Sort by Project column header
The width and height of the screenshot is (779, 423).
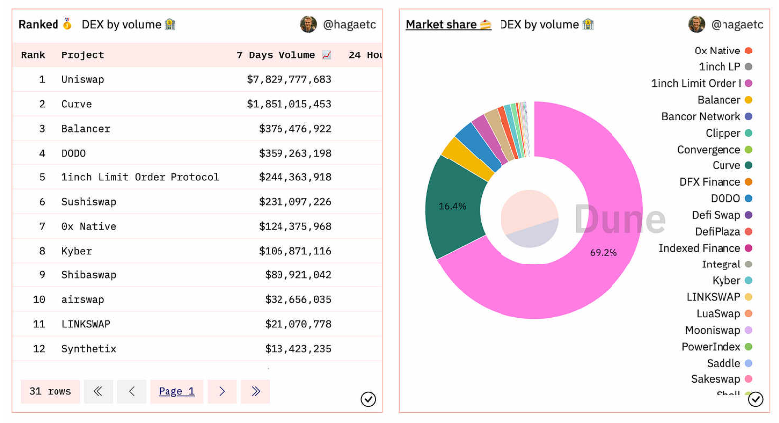(83, 55)
